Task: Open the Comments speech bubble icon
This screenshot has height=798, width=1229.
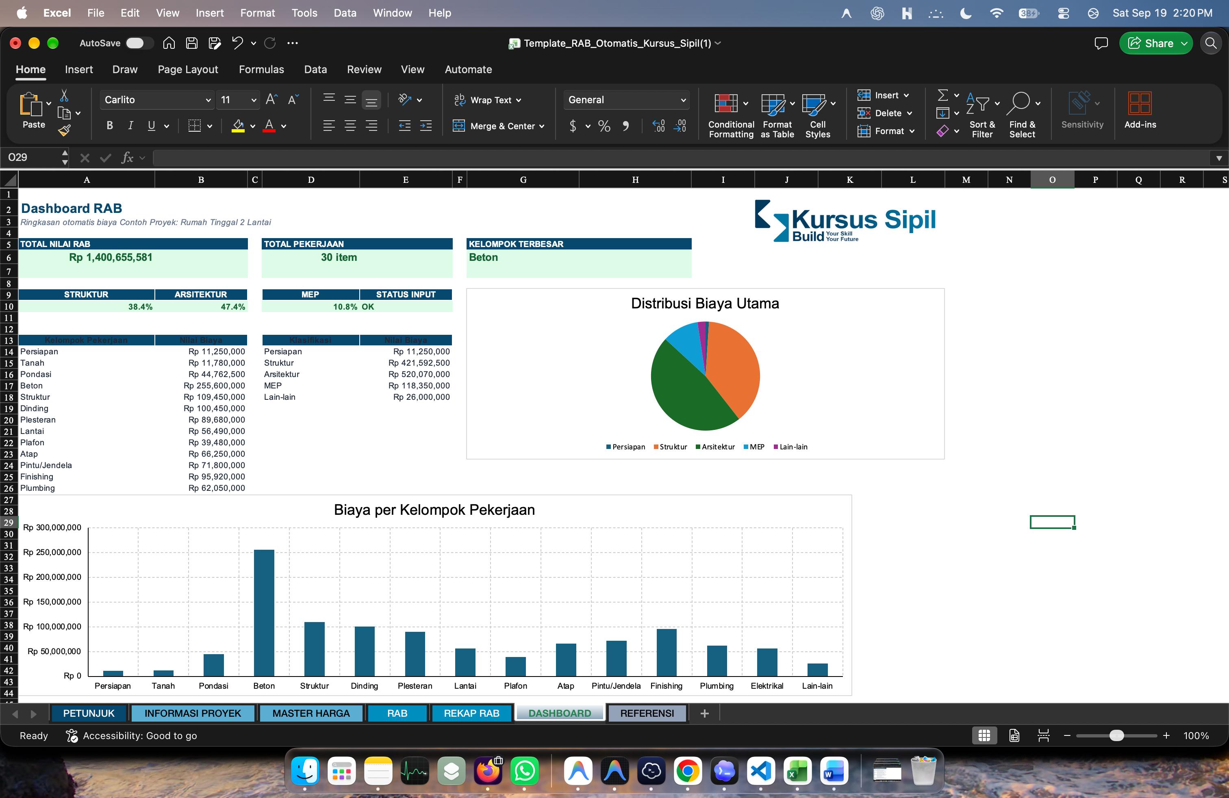Action: click(x=1101, y=43)
